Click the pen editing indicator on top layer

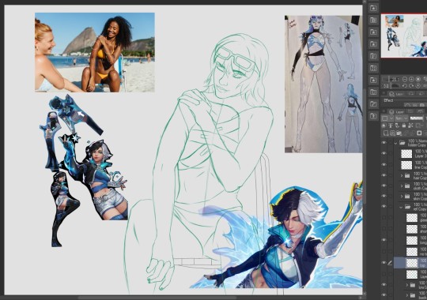pos(390,263)
